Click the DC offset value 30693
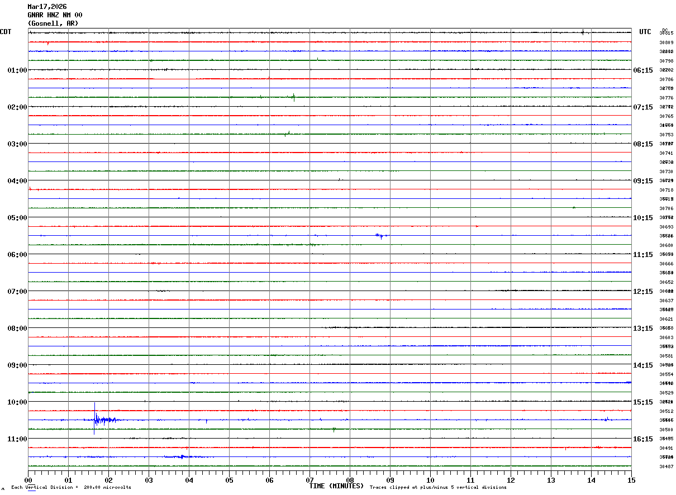The height and width of the screenshot is (495, 676). [x=666, y=227]
